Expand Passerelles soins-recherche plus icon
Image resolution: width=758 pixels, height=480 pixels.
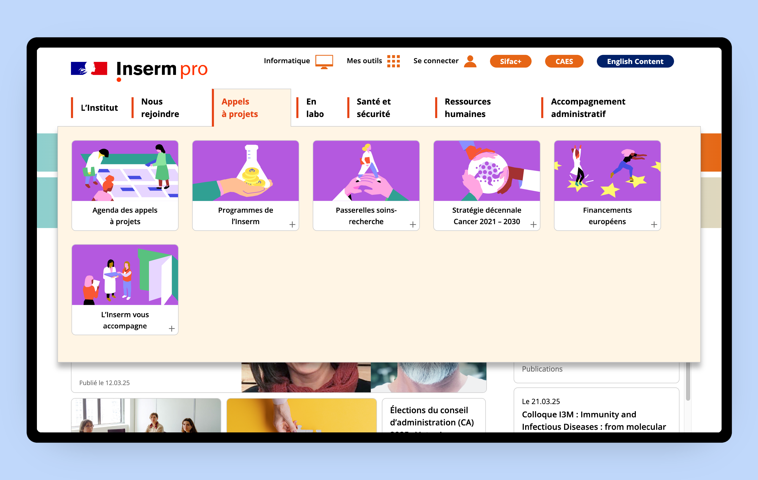[413, 224]
